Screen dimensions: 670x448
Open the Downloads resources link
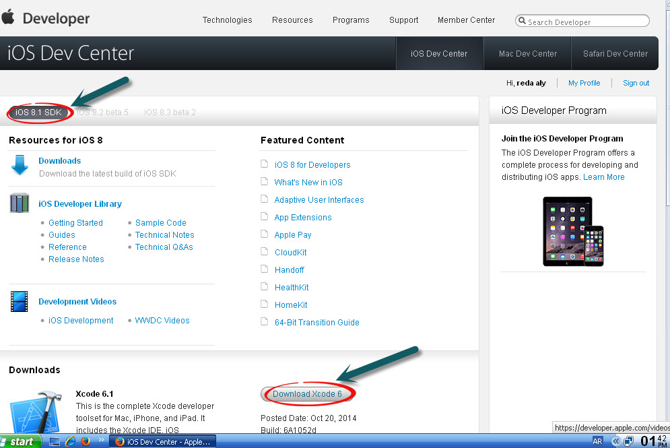tap(60, 161)
